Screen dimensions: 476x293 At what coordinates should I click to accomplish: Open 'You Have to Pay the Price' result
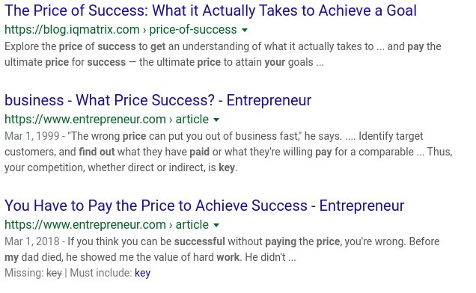[x=204, y=206]
